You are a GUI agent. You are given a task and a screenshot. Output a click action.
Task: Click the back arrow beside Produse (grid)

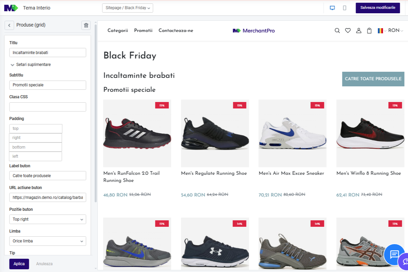click(x=9, y=25)
